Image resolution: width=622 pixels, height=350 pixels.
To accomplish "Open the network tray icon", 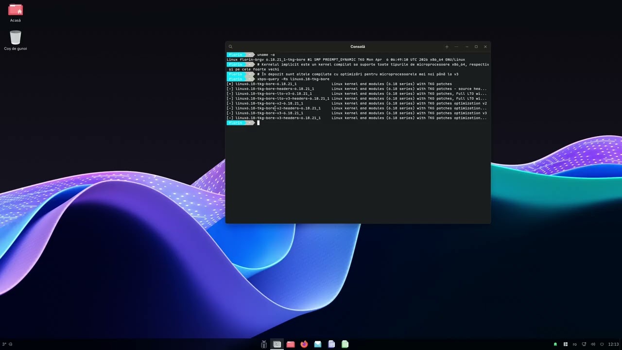I will click(x=584, y=344).
